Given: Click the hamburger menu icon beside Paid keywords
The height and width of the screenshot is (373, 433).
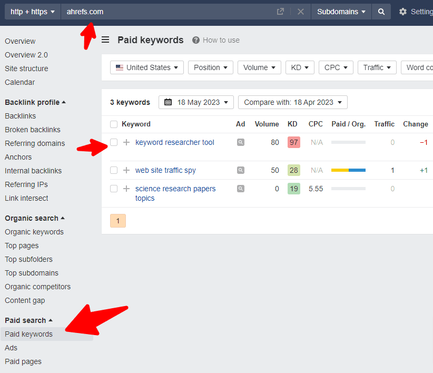Looking at the screenshot, I should (105, 40).
